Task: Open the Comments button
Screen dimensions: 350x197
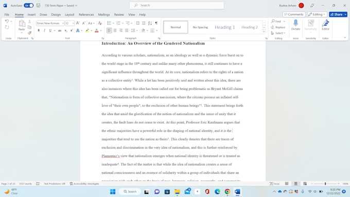Action: coord(294,14)
